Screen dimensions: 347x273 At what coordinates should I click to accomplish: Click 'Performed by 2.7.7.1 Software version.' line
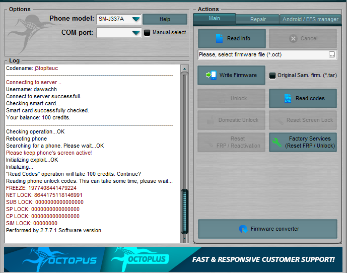pyautogui.click(x=54, y=231)
